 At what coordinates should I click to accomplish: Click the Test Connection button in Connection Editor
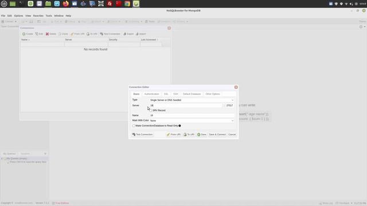(142, 134)
